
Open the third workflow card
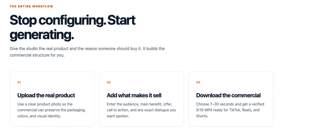click(x=231, y=99)
